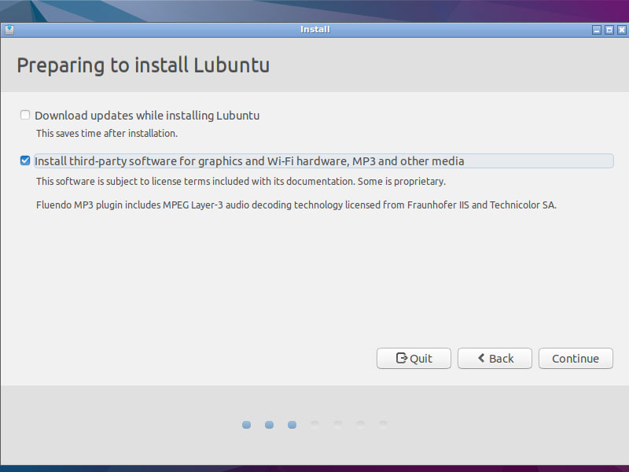Screen dimensions: 629x472
Task: Click Continue to proceed with installation
Action: pyautogui.click(x=576, y=358)
